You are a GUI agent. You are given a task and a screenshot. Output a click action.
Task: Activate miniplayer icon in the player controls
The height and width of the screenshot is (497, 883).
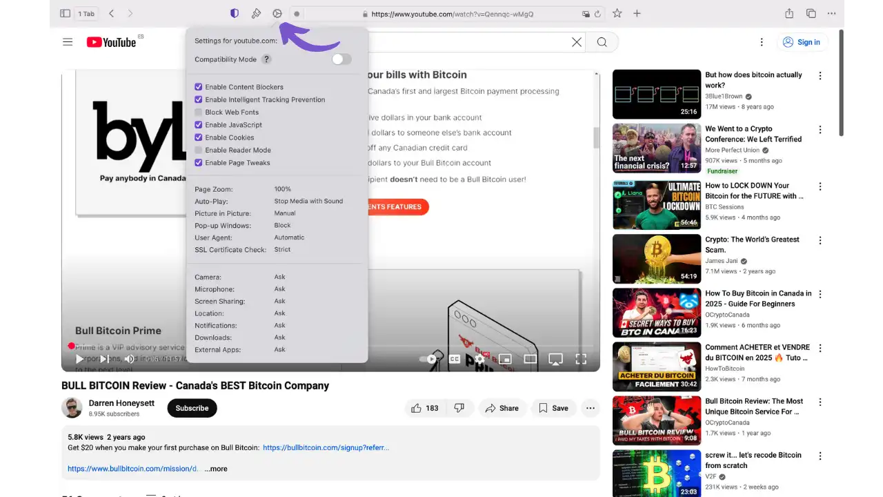(x=504, y=359)
